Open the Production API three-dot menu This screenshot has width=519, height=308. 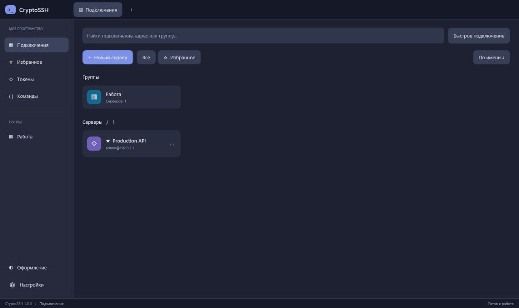(172, 144)
